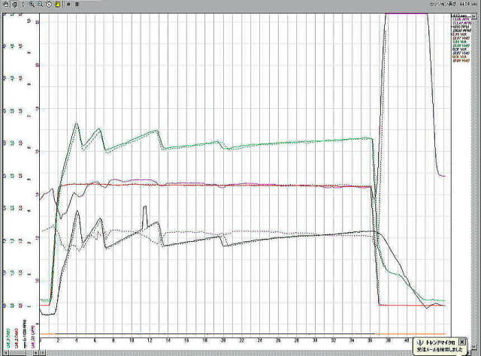Screen dimensions: 481x356
Task: Click the scroll right arrow at bottom-left
Action: click(x=36, y=353)
